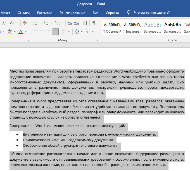Click paragraph starting 'Многим пользователям при работе'

(x=97, y=82)
